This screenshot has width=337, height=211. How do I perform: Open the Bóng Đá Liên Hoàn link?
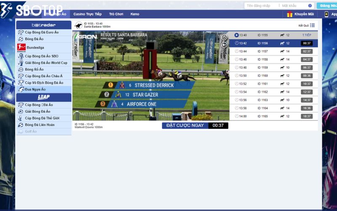[x=40, y=125]
